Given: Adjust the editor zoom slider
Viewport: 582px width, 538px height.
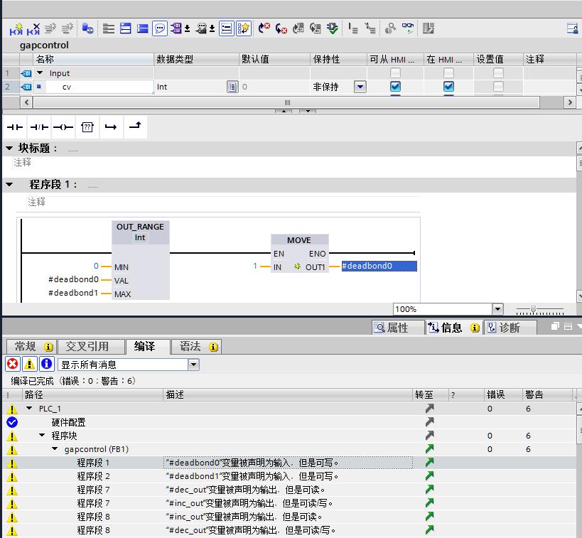Looking at the screenshot, I should coord(534,309).
